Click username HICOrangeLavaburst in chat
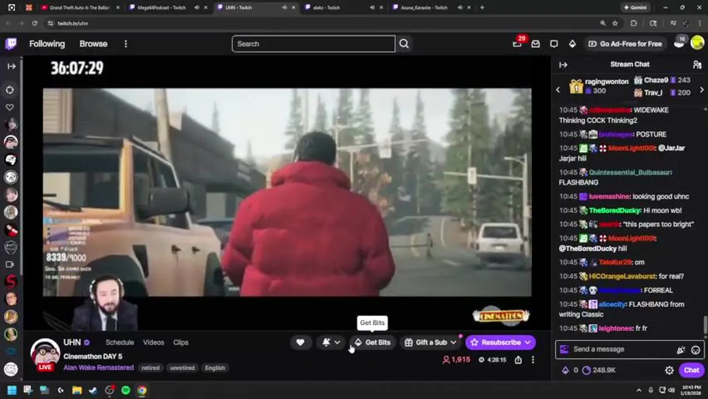 (x=622, y=277)
